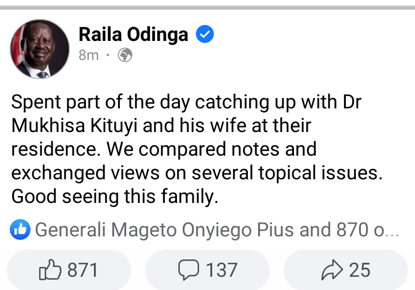415x290 pixels.
Task: Click the words "topical issues" in post
Action: tap(335, 172)
